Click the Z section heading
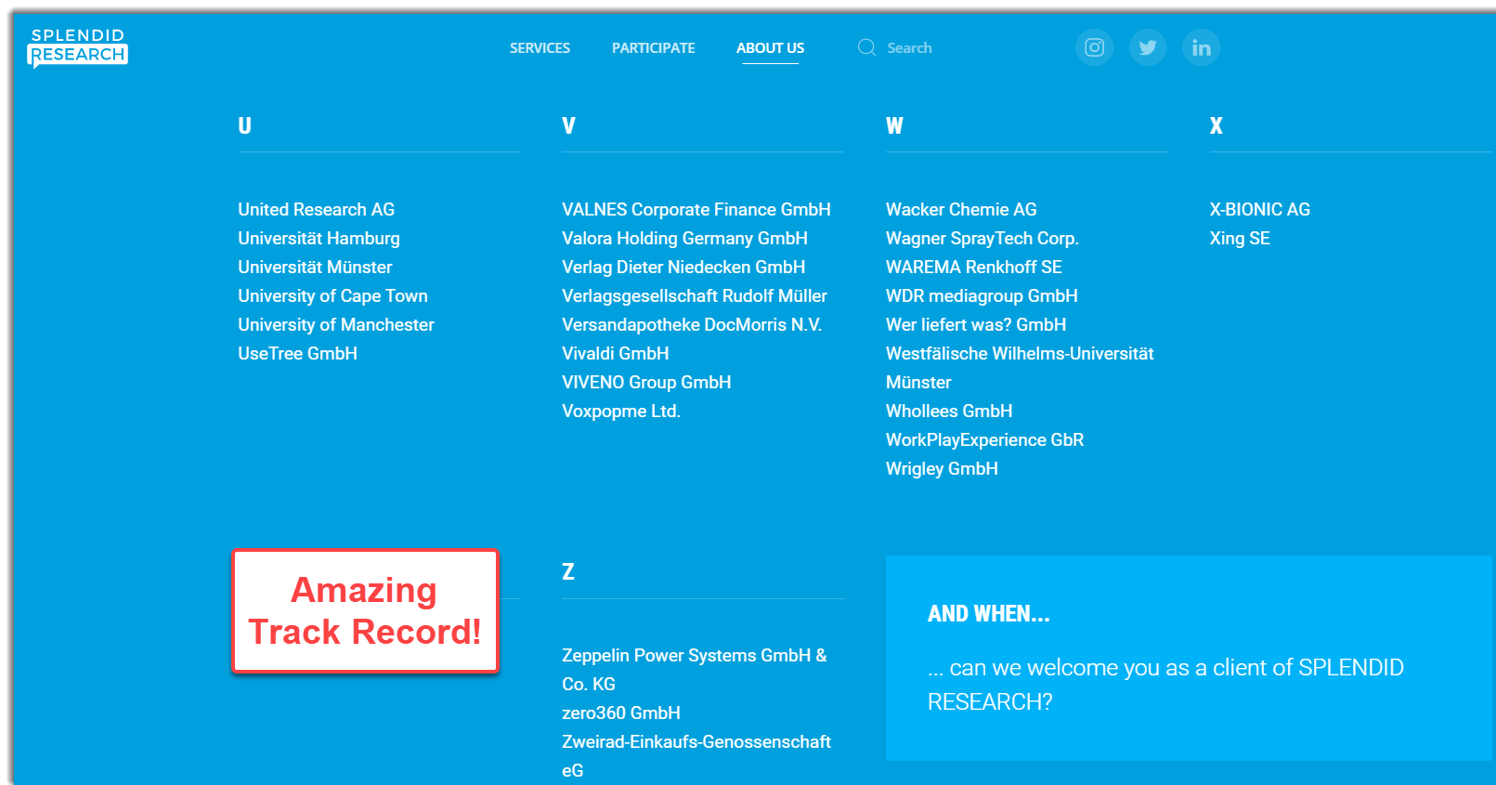 pos(567,572)
